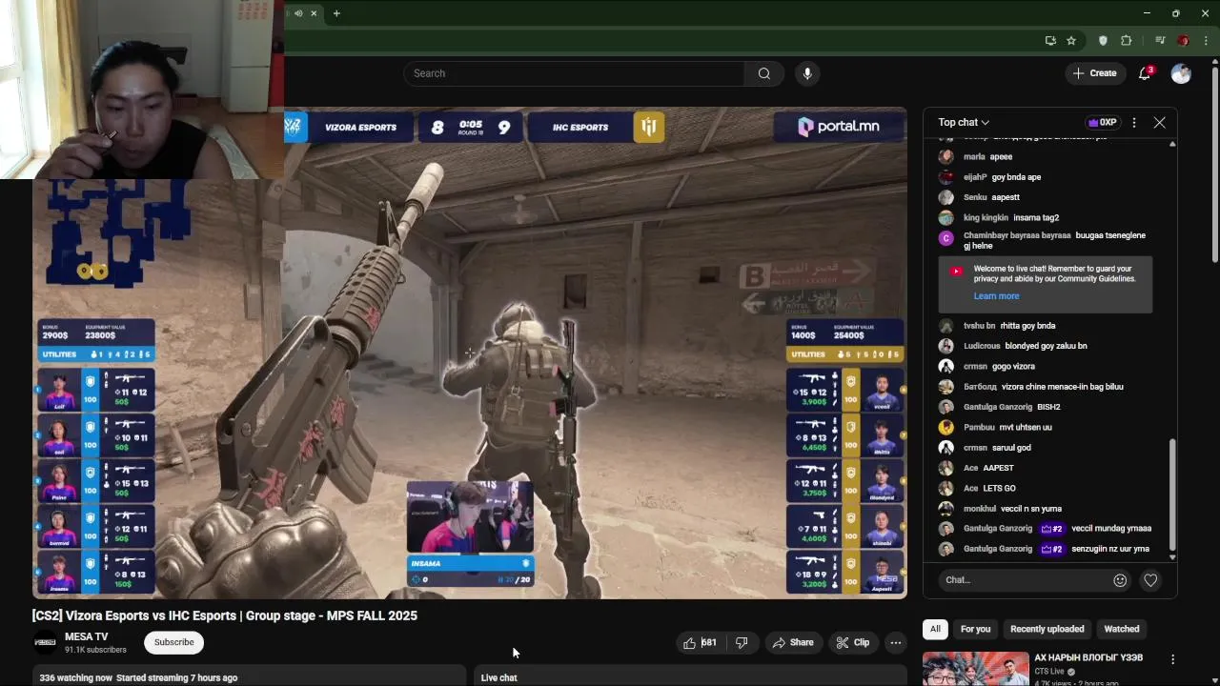Open the YouTube account avatar menu

pos(1181,73)
